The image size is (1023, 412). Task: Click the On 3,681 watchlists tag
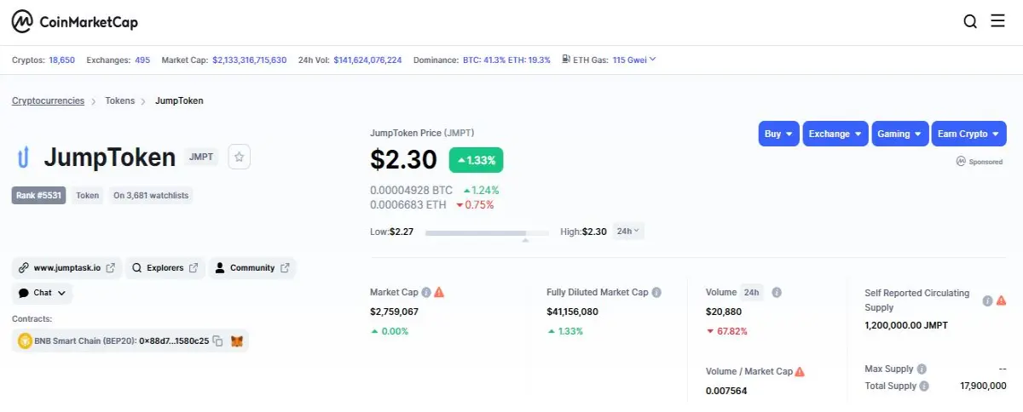click(x=151, y=195)
